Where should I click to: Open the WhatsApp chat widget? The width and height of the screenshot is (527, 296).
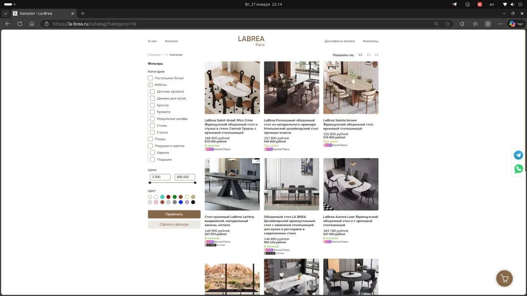(x=519, y=169)
